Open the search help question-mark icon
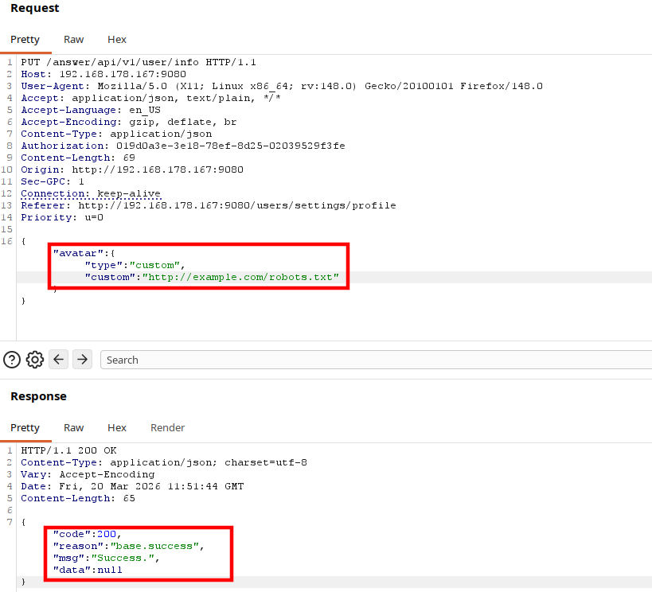The image size is (652, 592). point(12,360)
